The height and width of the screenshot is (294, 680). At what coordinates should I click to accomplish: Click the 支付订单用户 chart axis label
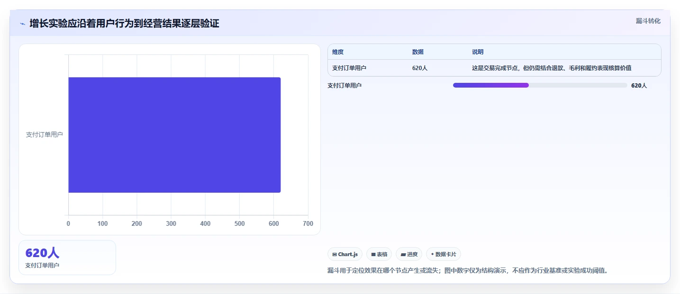tap(44, 135)
